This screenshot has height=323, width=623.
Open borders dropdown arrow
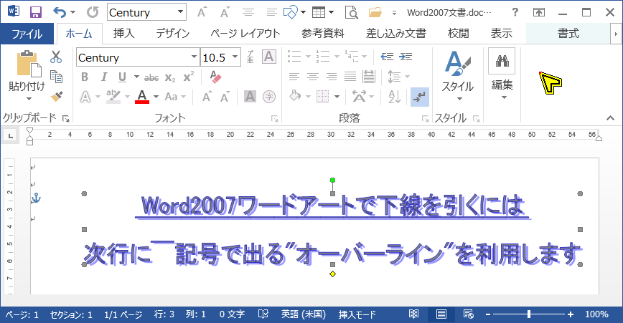click(337, 96)
